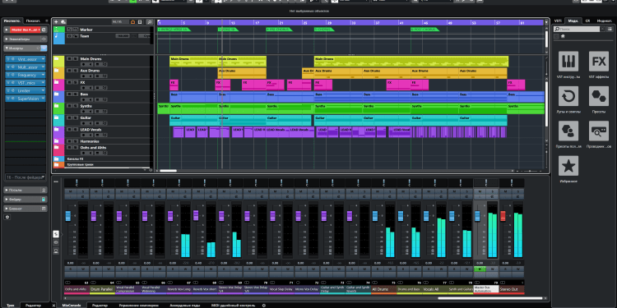Open the File Browser tile
The width and height of the screenshot is (617, 308).
(x=599, y=131)
